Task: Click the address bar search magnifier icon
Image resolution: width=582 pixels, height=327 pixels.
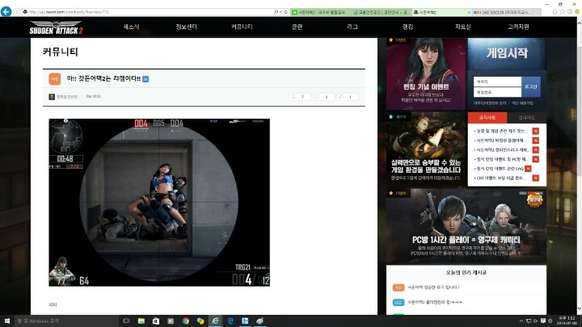Action: (276, 12)
